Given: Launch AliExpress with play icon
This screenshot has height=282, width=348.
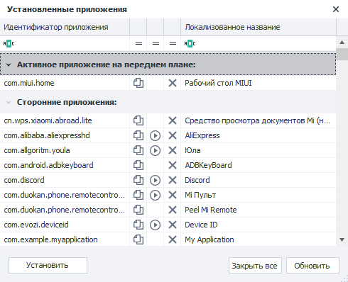Looking at the screenshot, I should pos(156,135).
